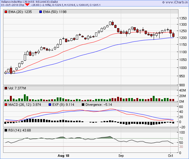Click the Reliance Industries Ltd chart title
The height and width of the screenshot is (159, 189).
click(29, 2)
